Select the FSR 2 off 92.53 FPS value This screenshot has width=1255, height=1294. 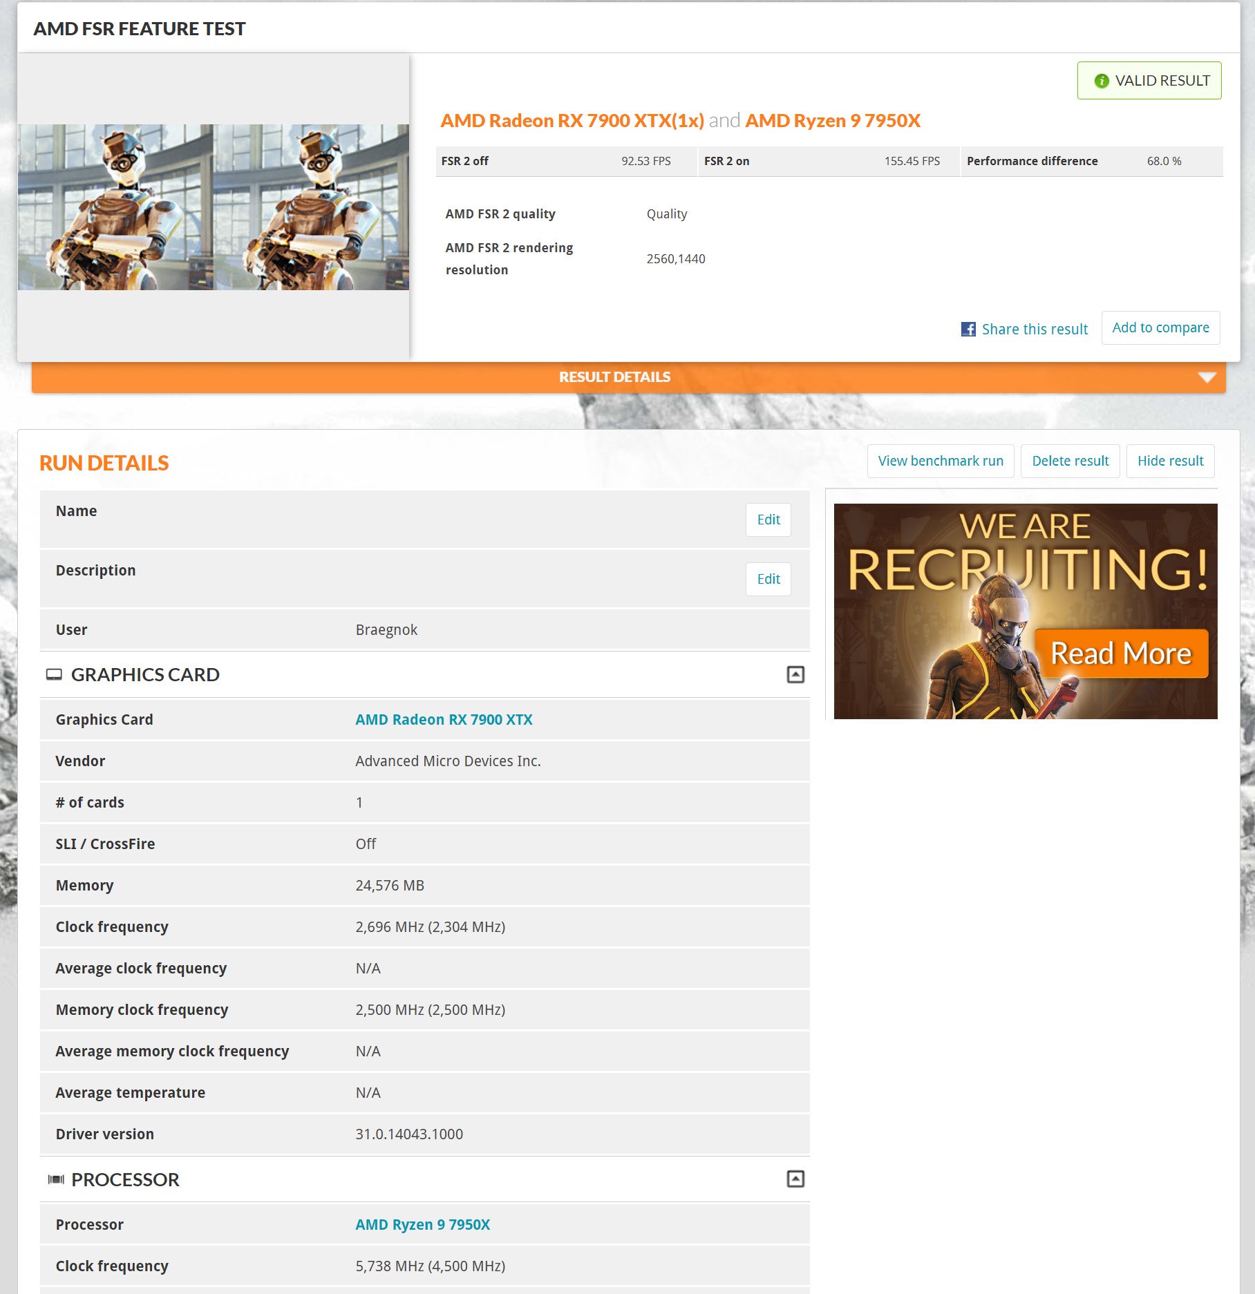[645, 161]
